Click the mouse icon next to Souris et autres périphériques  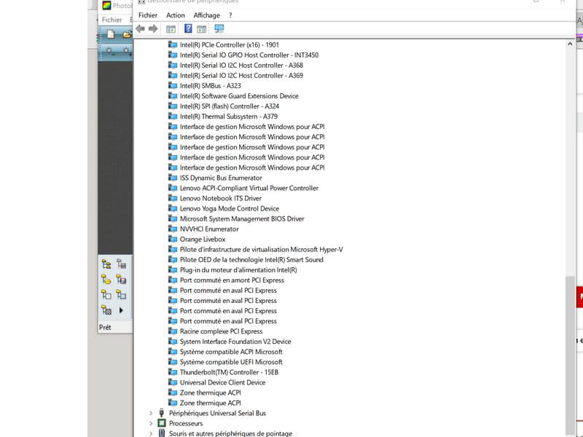(161, 433)
